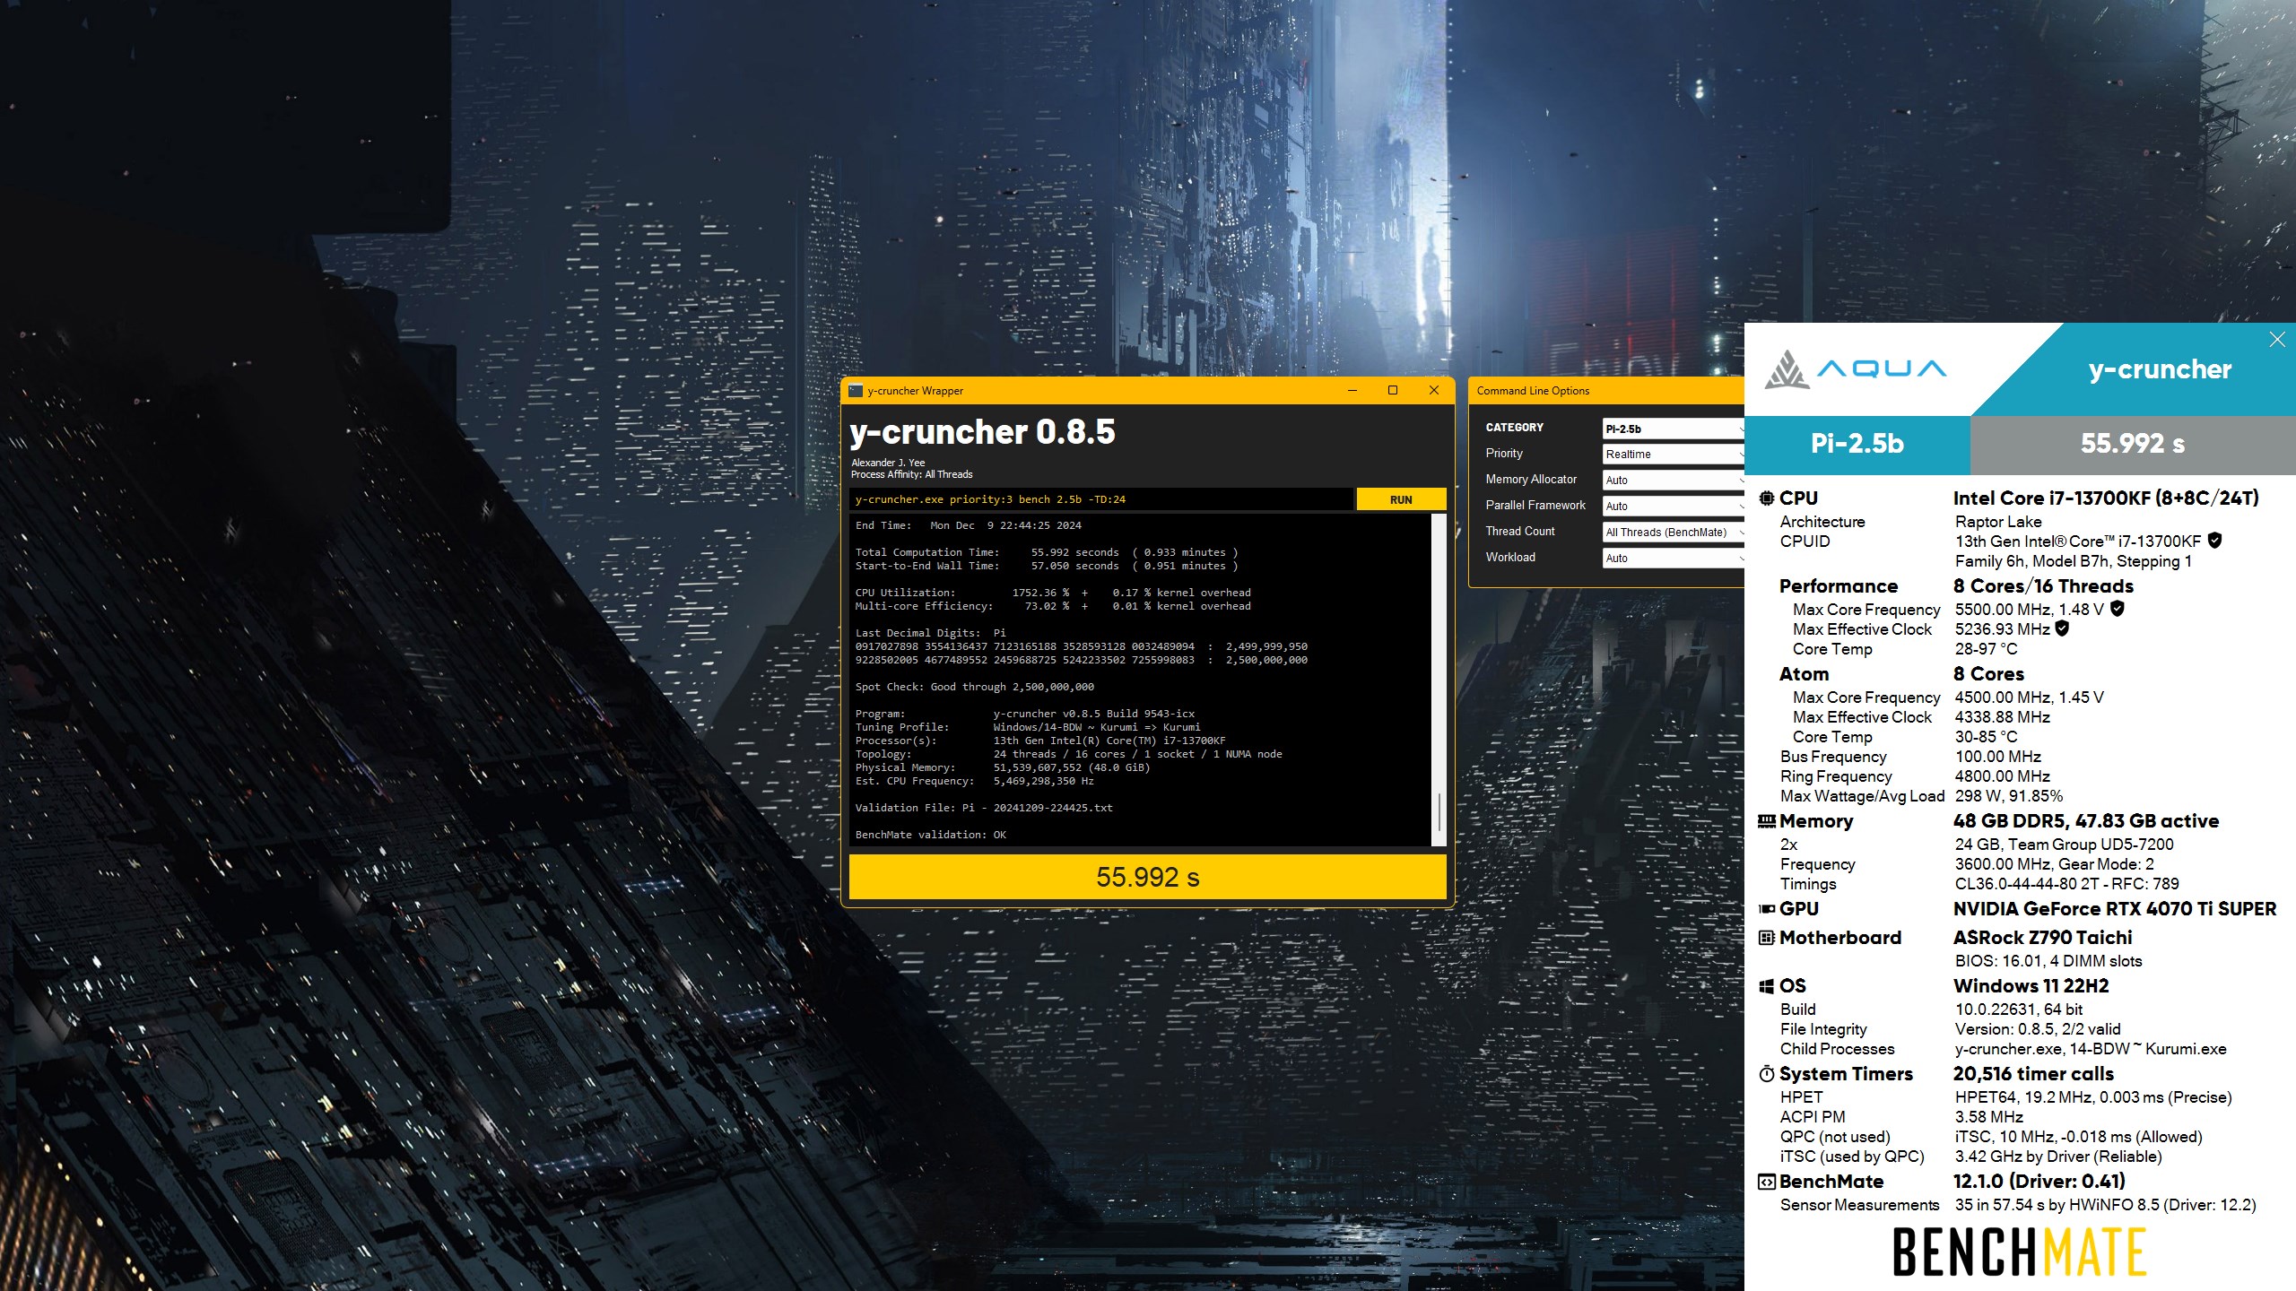Click the yellow 55.992 s result bar
The image size is (2296, 1291).
coord(1147,877)
